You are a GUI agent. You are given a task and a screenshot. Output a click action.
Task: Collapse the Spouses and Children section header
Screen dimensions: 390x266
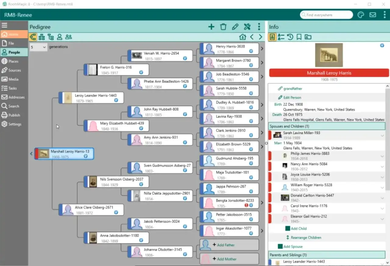pyautogui.click(x=326, y=126)
